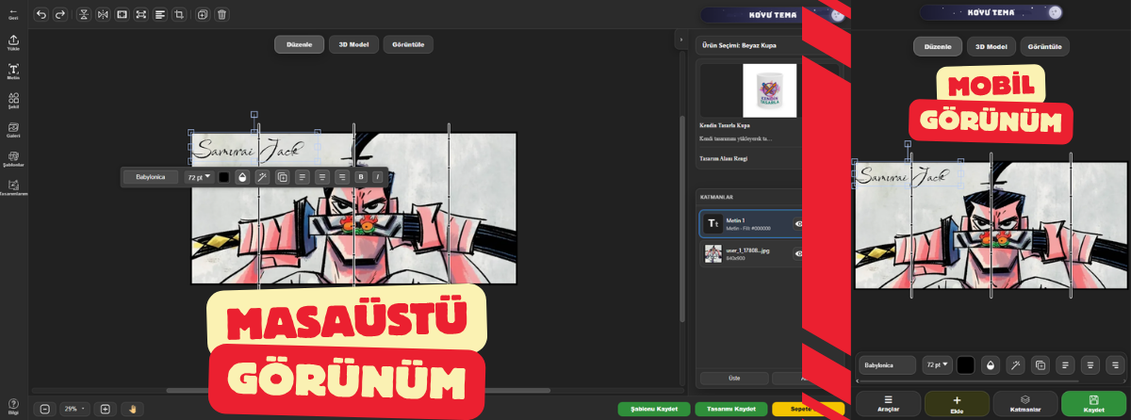Image resolution: width=1131 pixels, height=420 pixels.
Task: Open the Yükle upload tool in the sidebar
Action: click(13, 42)
